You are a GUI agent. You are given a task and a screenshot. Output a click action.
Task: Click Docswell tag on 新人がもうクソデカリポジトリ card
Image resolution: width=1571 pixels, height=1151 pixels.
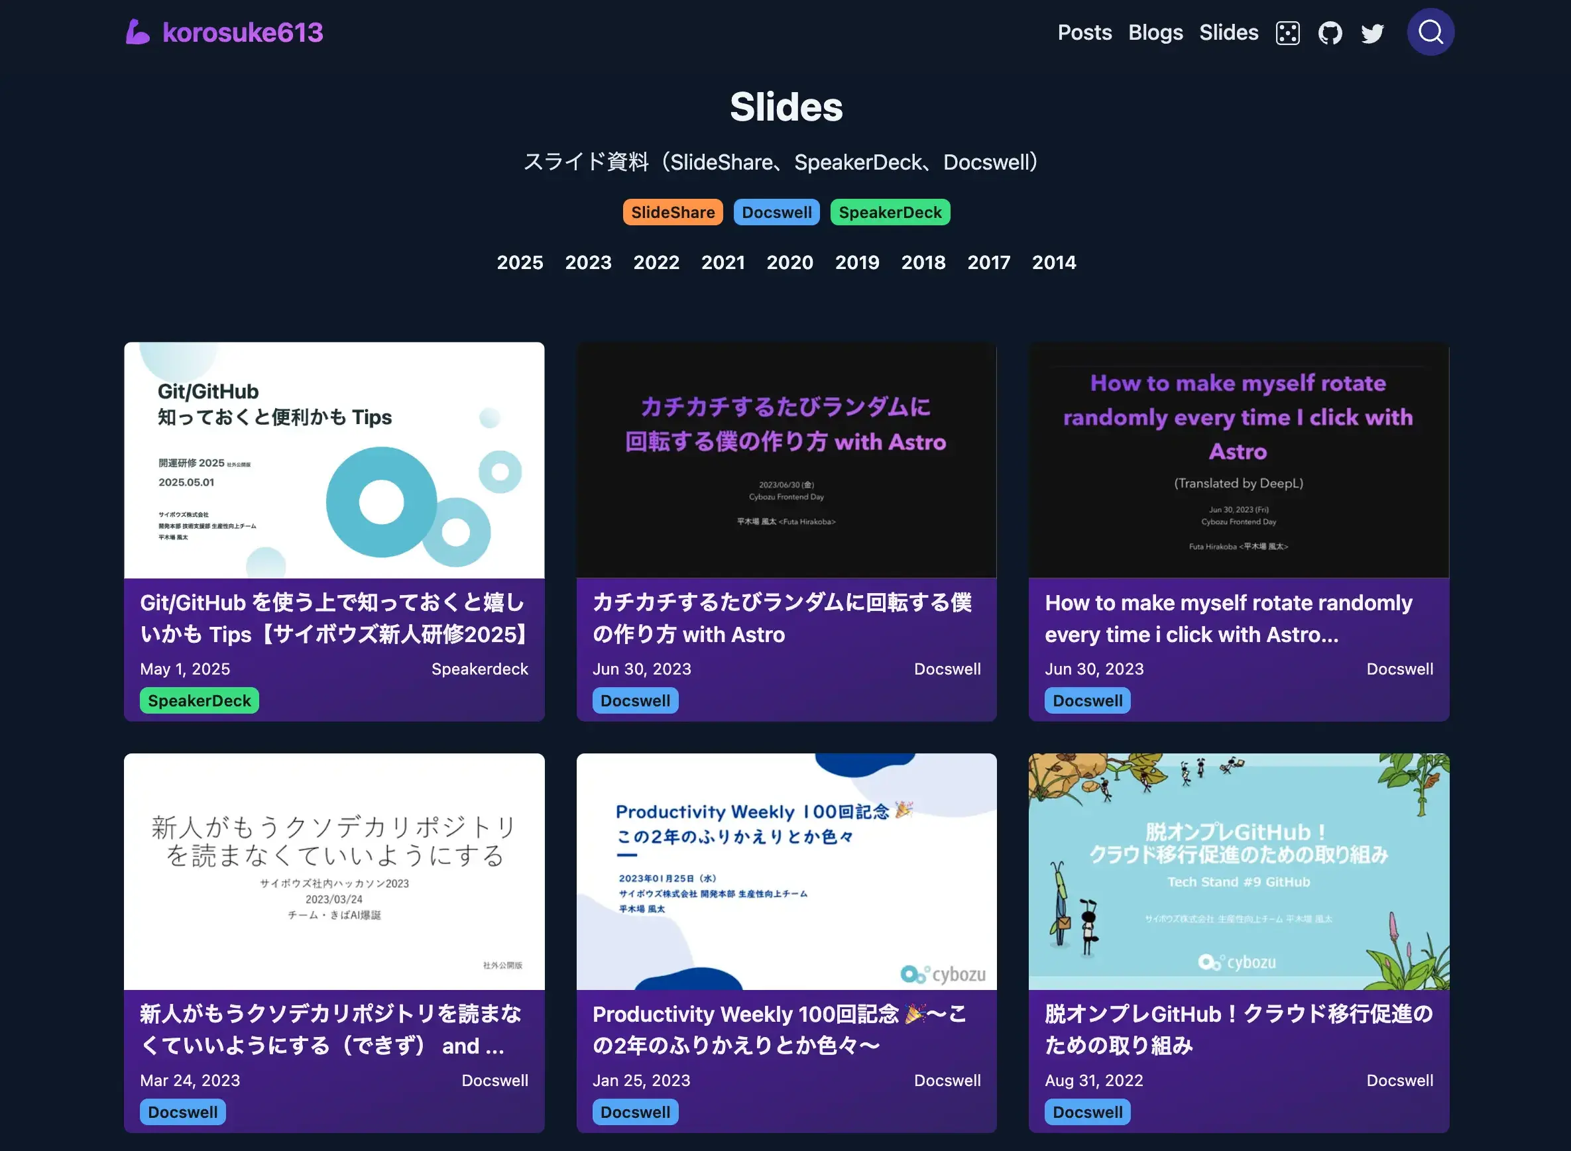click(182, 1112)
